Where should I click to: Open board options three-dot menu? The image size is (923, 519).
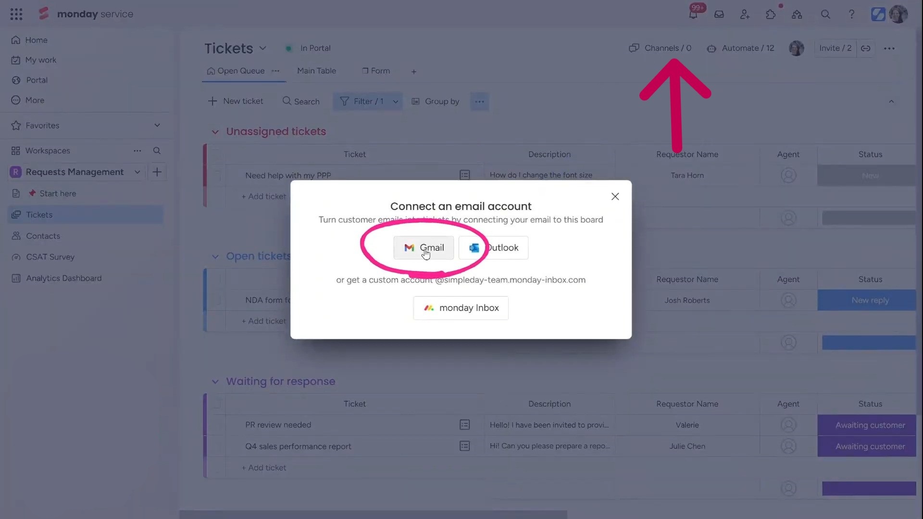coord(889,48)
